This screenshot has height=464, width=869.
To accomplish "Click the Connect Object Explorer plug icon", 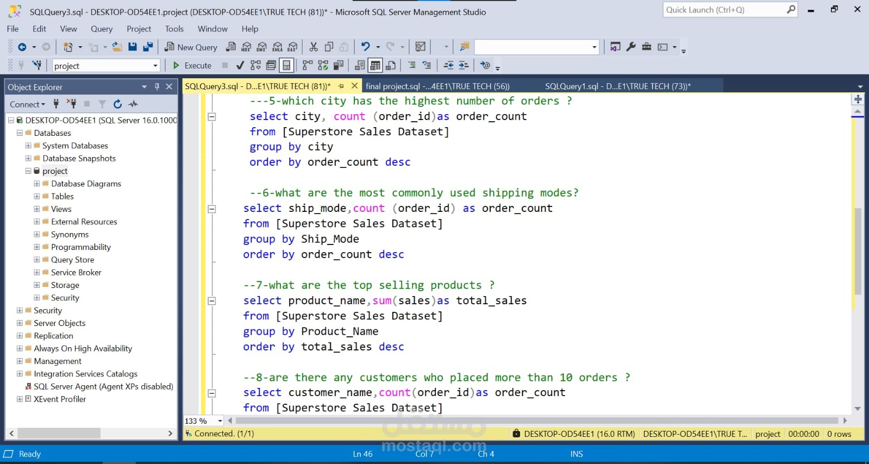I will tap(55, 104).
